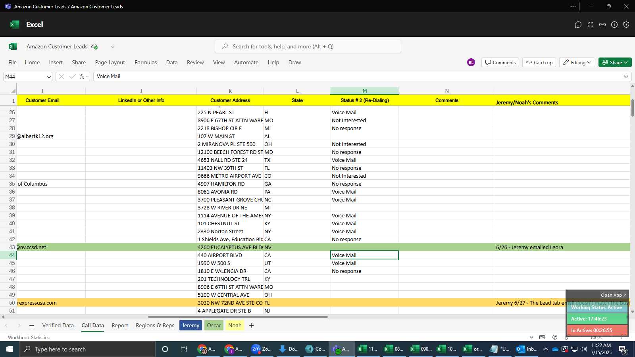Switch to the Oscar sheet tab

(x=214, y=326)
